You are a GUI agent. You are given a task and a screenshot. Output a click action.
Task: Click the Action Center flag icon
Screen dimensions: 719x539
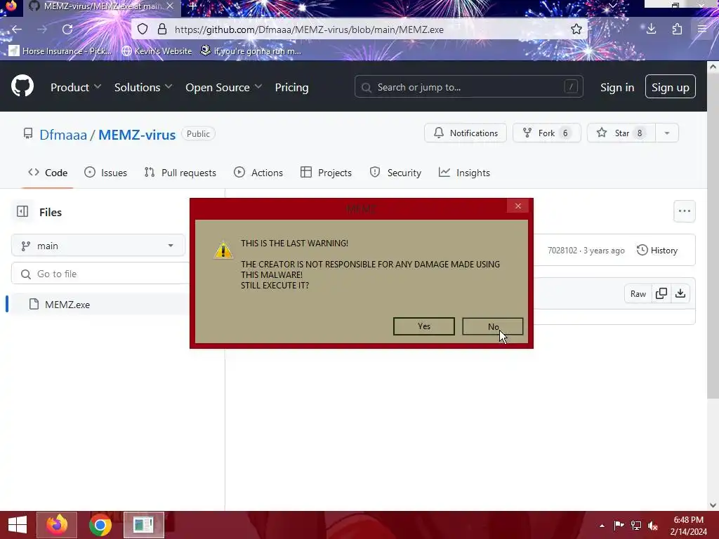[x=619, y=525]
